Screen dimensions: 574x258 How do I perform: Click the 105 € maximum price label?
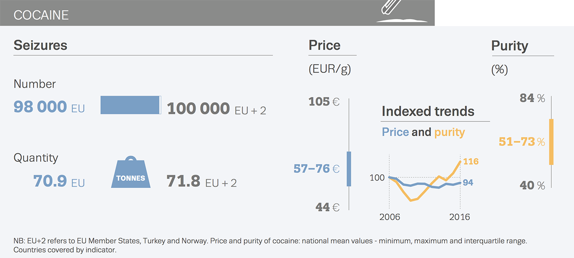(324, 102)
